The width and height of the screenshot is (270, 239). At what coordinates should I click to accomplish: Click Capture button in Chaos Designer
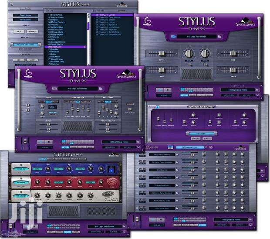point(196,139)
